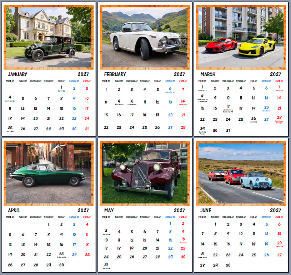Choose Monday 22 in February

106,127
